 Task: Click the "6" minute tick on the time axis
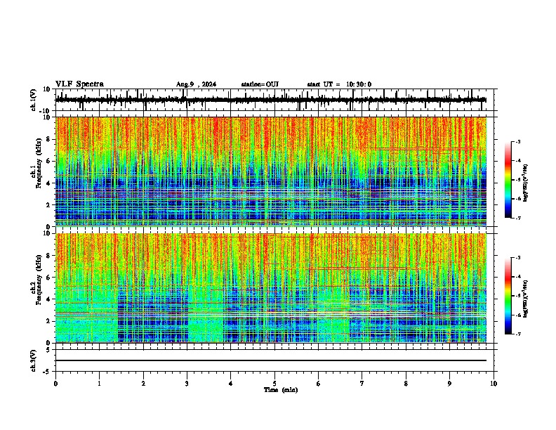(x=319, y=384)
